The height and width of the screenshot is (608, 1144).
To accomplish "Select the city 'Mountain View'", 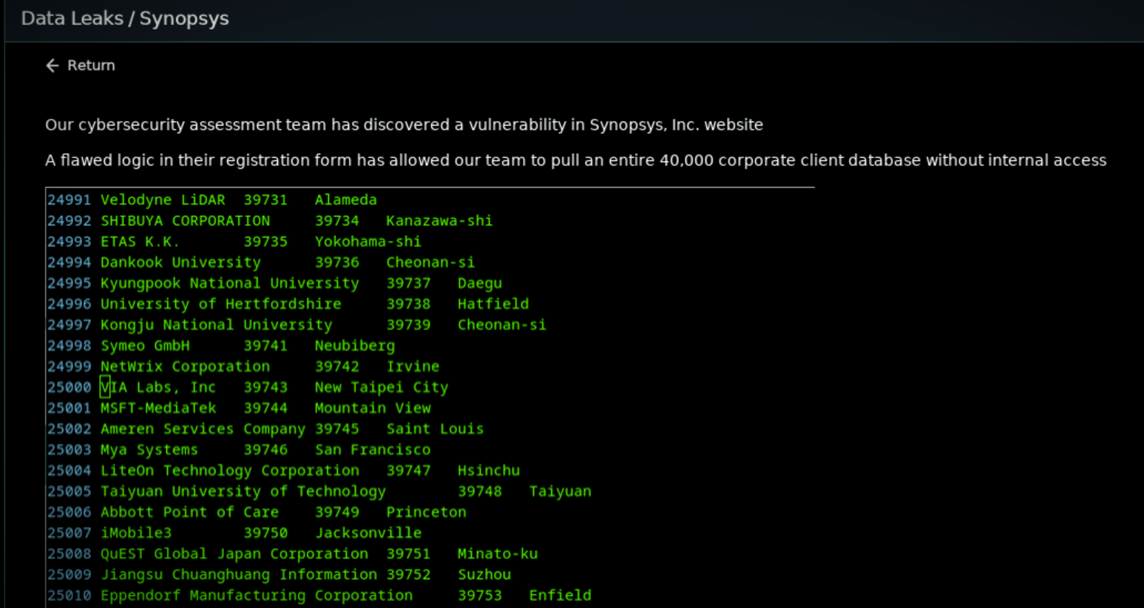I will point(373,408).
